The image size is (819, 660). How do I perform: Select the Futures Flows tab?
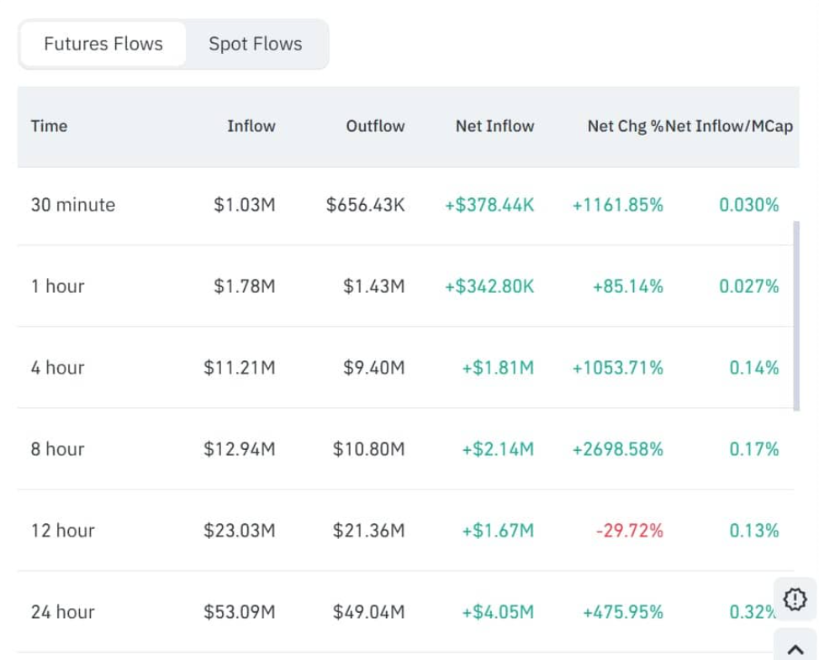pyautogui.click(x=103, y=44)
